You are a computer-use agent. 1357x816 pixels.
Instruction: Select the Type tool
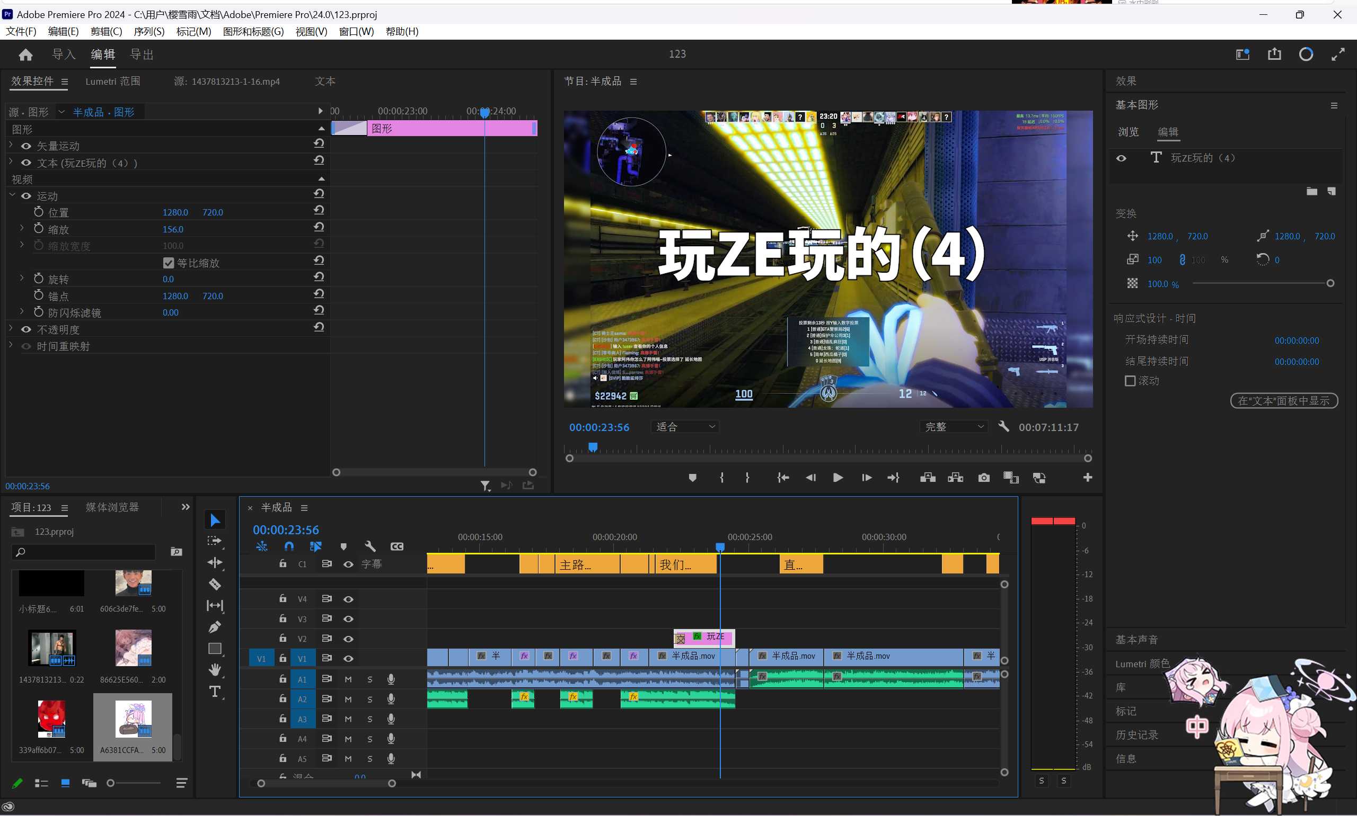pos(215,692)
